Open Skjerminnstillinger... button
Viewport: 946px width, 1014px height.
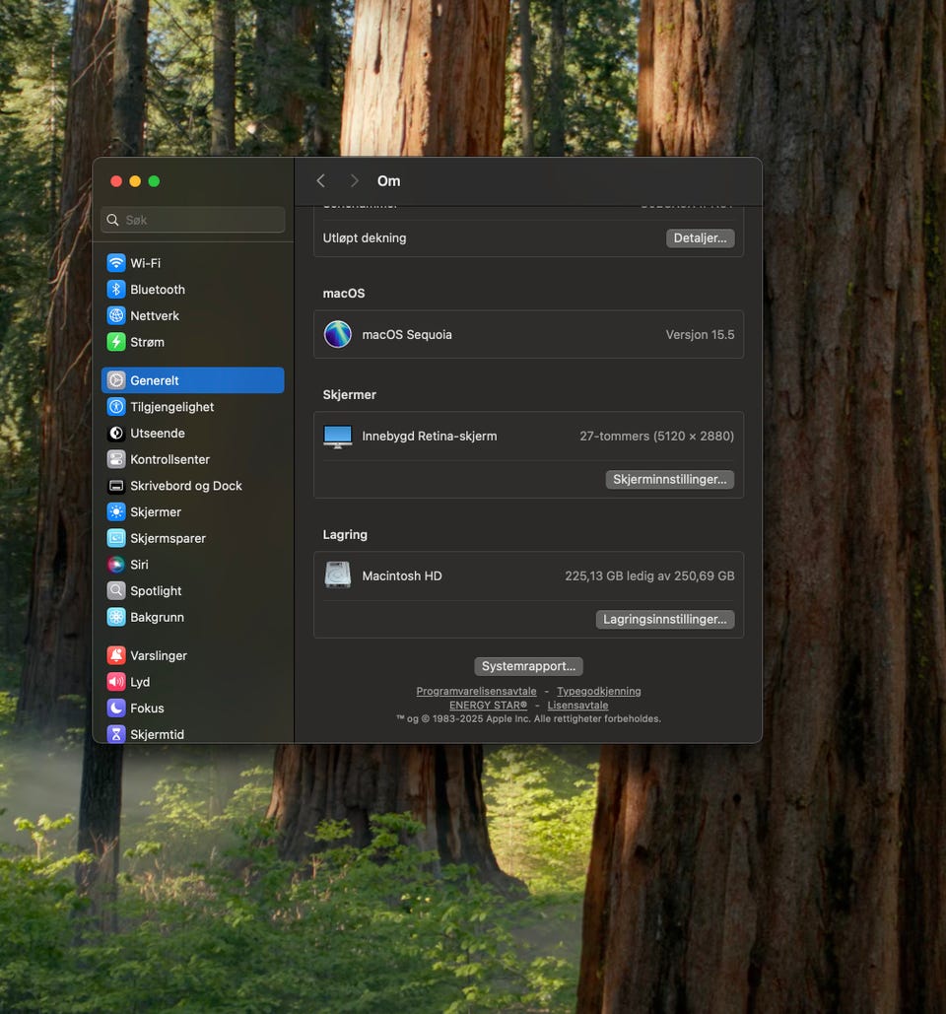tap(669, 480)
